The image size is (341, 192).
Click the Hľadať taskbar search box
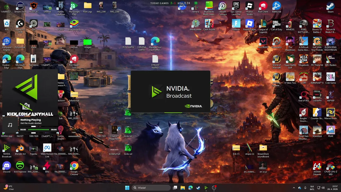click(x=151, y=188)
